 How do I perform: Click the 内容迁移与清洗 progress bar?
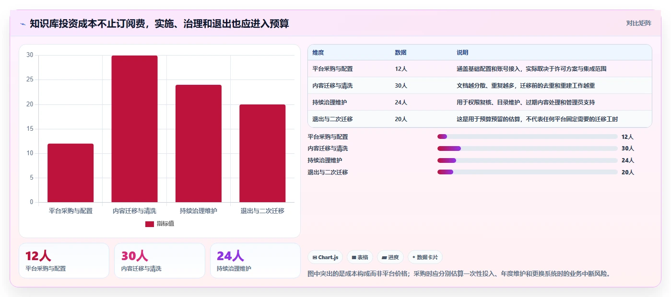click(528, 148)
